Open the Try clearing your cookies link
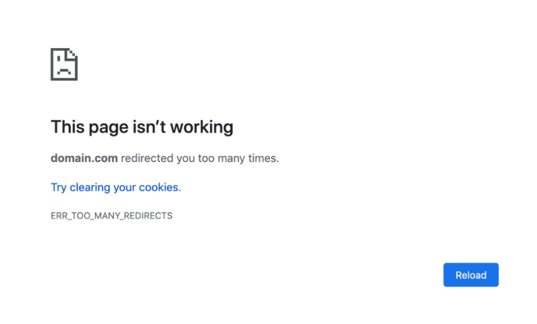 tap(115, 187)
